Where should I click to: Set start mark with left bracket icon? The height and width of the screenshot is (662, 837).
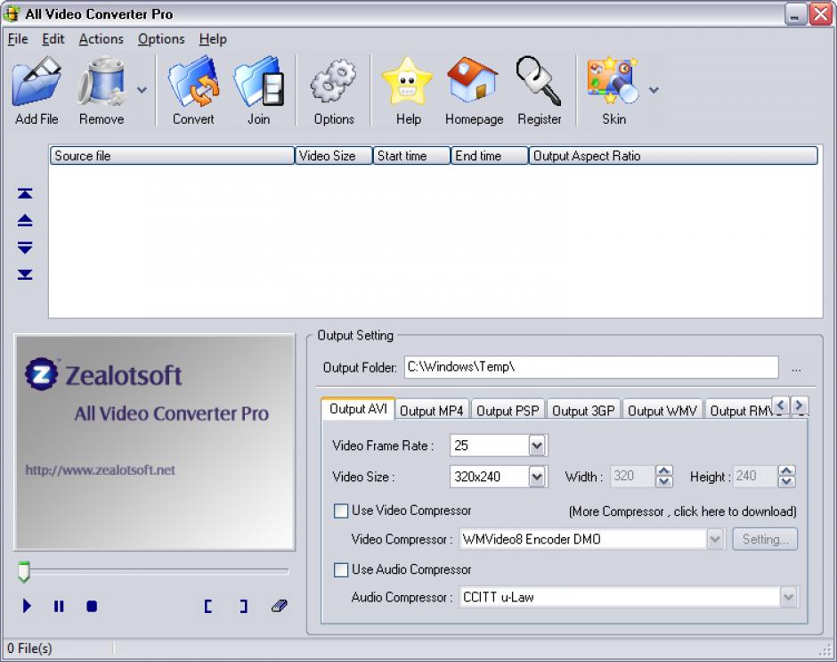tap(208, 606)
